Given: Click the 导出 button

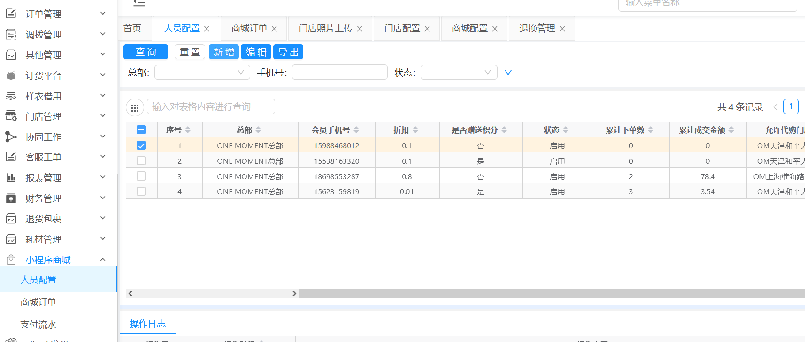Looking at the screenshot, I should 288,52.
